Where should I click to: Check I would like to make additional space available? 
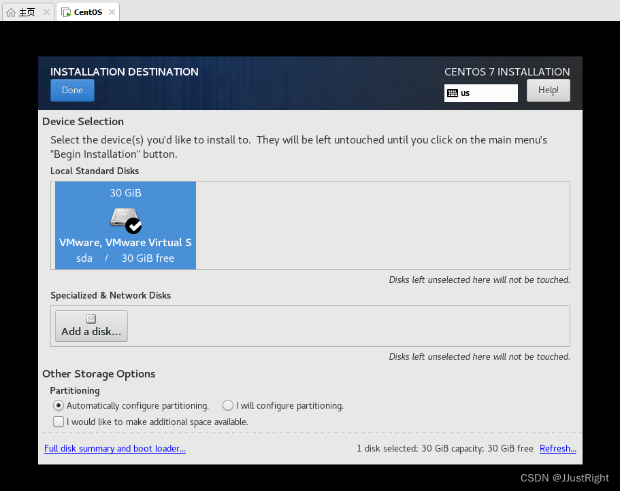click(x=150, y=422)
